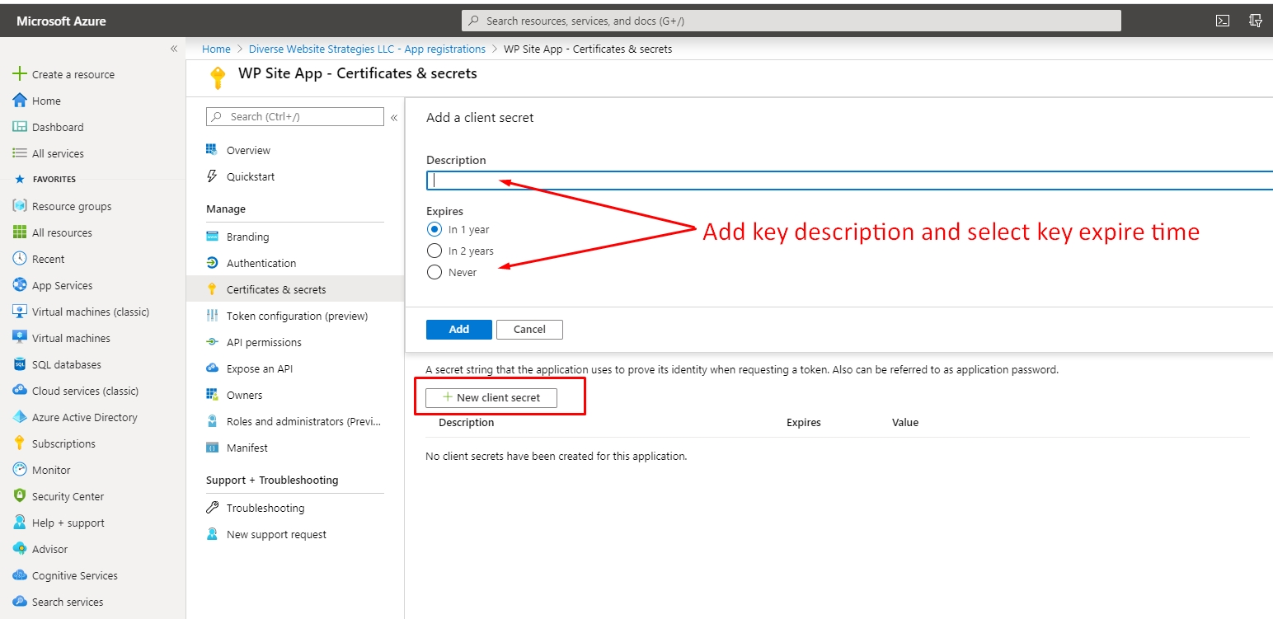Click the Cognitive Services icon
1273x619 pixels.
point(20,575)
